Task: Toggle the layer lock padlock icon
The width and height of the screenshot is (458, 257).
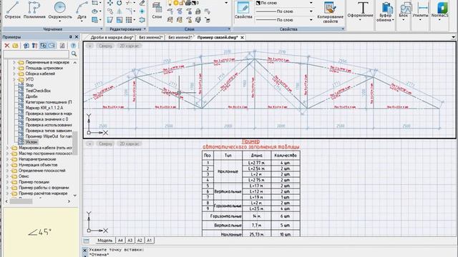Action: [x=181, y=3]
